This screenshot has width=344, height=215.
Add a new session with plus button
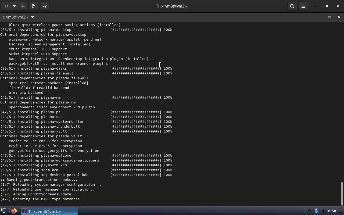click(x=23, y=6)
